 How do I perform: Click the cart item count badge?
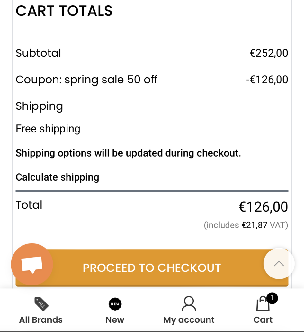272,298
